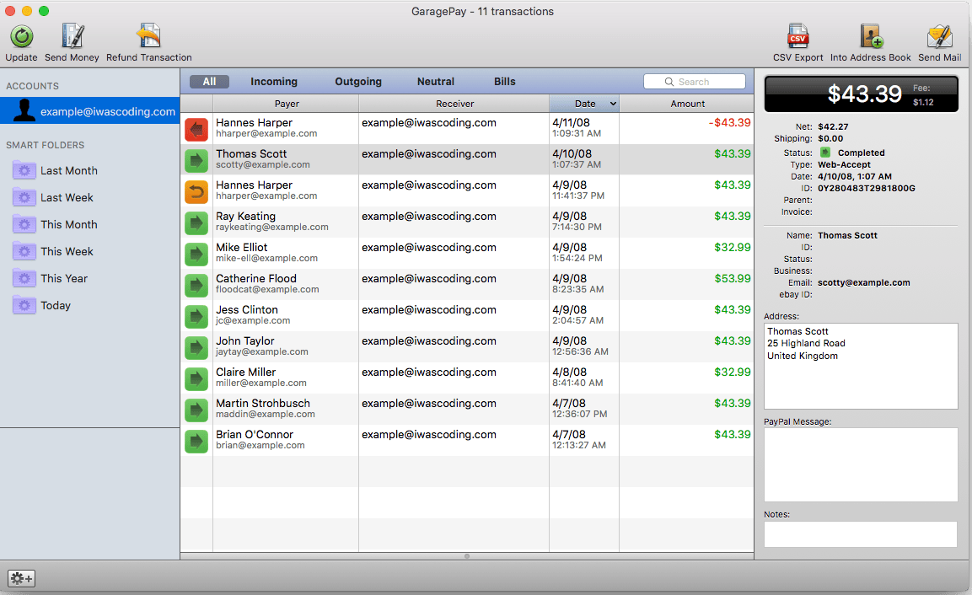Sort by the Amount column header

pos(687,104)
